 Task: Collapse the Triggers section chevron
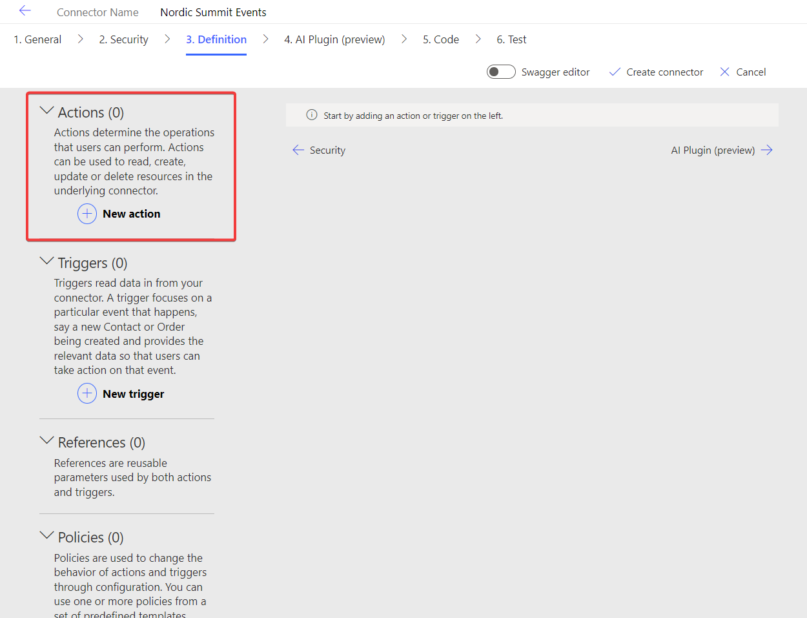46,262
